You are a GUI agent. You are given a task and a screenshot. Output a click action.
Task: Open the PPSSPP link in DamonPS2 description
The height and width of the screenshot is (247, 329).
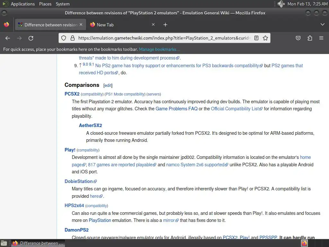click(x=268, y=237)
